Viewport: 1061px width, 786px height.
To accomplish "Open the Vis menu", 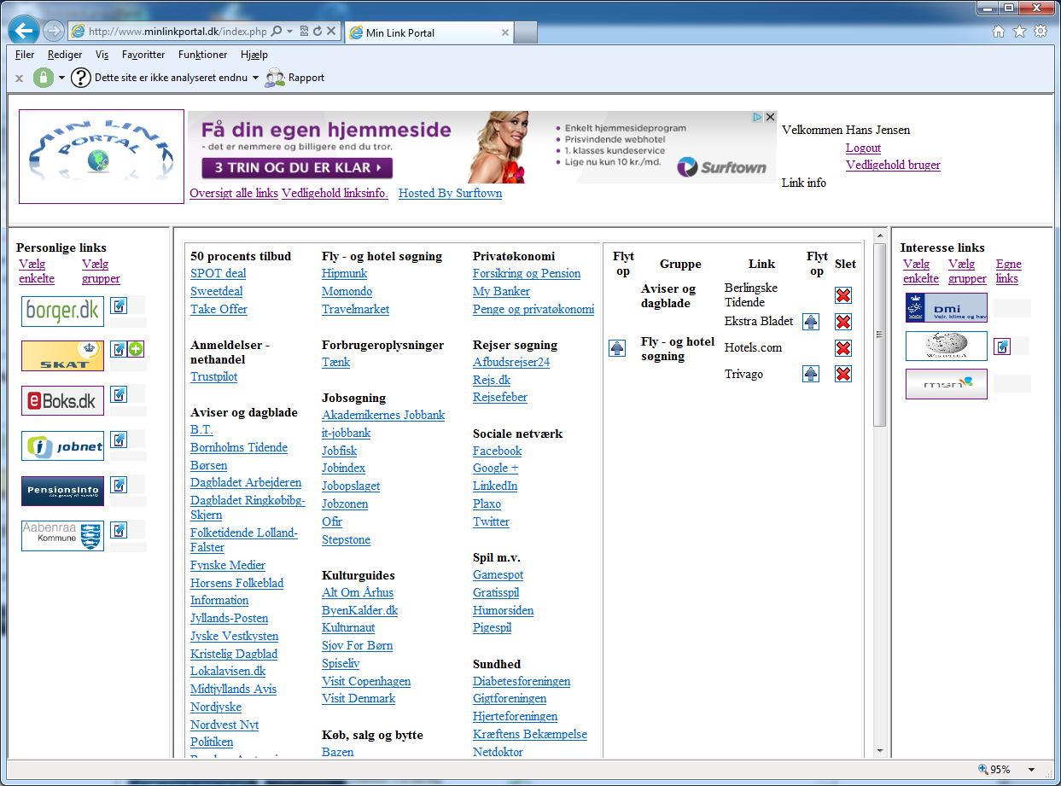I will pos(102,55).
